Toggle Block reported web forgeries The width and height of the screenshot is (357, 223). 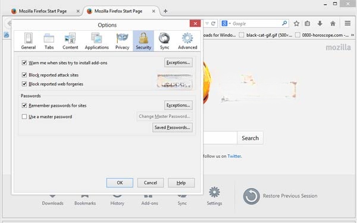tap(24, 84)
